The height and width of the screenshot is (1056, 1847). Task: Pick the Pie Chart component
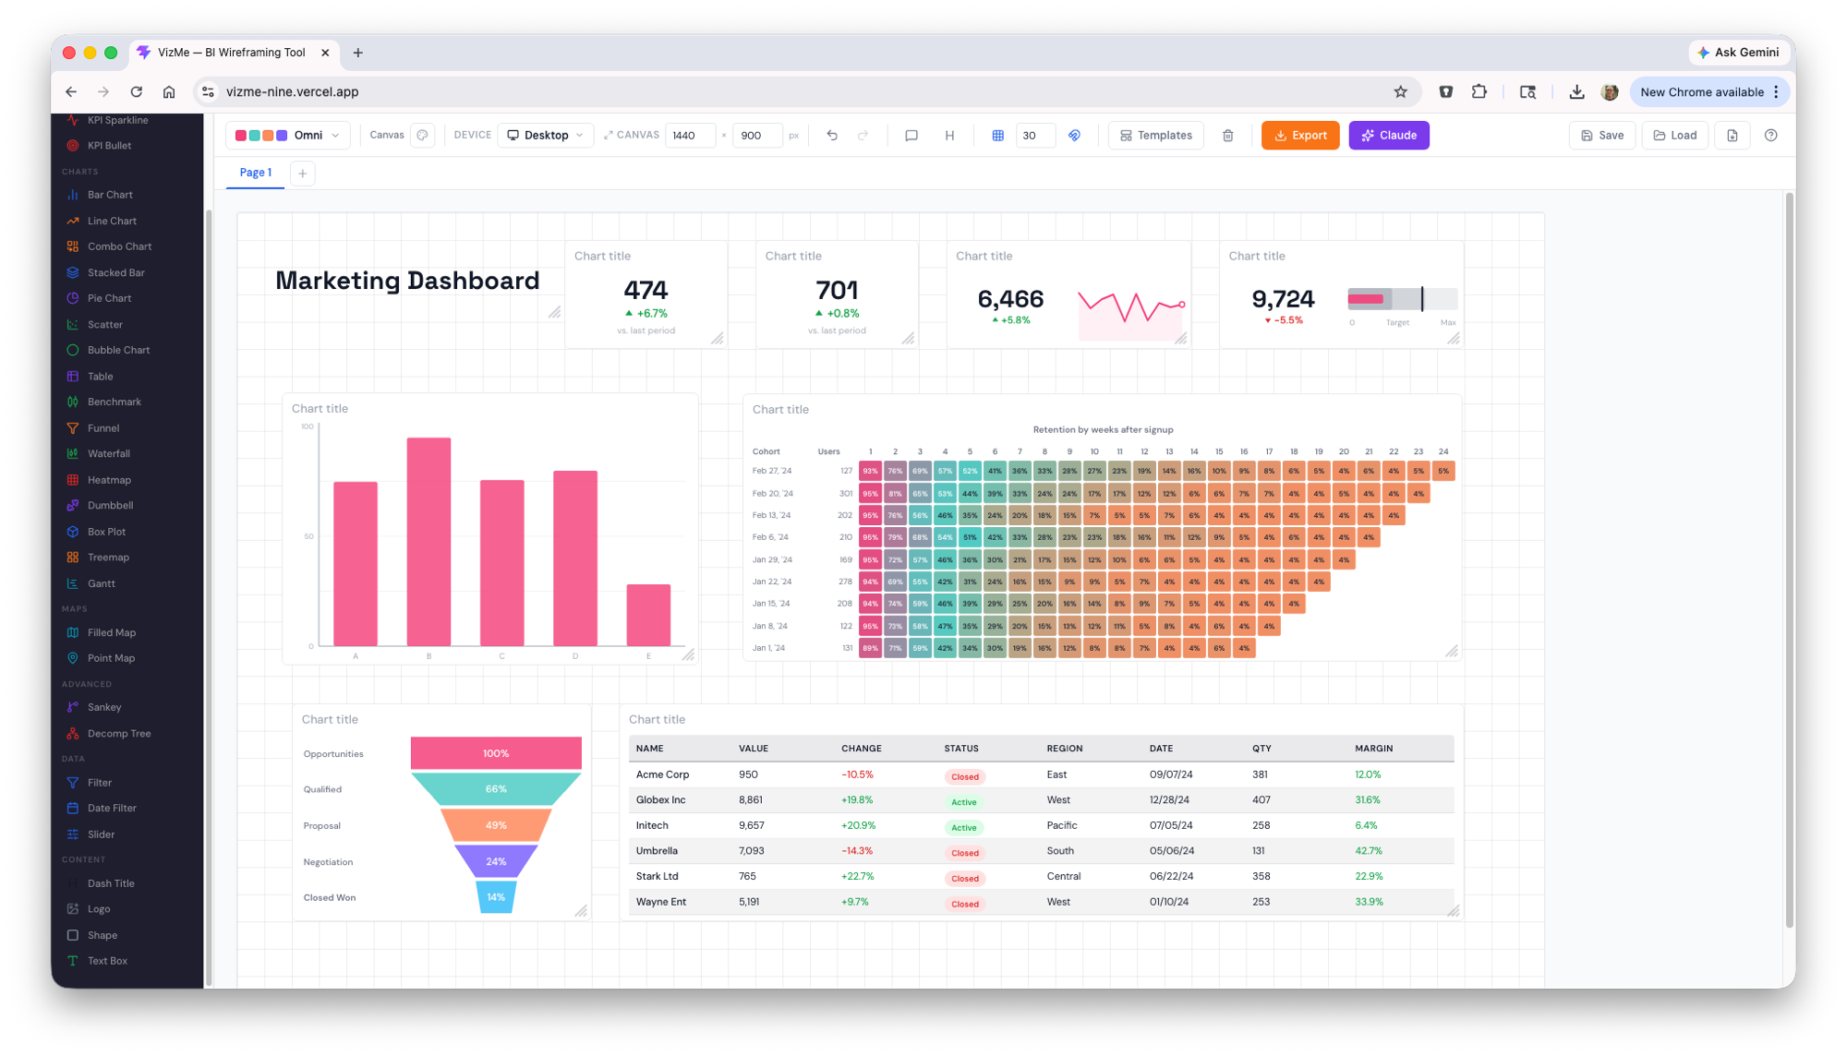coord(109,298)
